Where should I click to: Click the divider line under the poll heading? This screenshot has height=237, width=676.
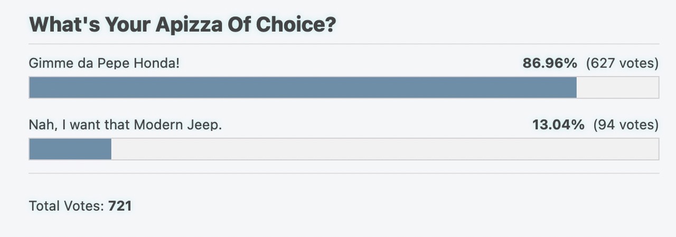click(x=344, y=44)
